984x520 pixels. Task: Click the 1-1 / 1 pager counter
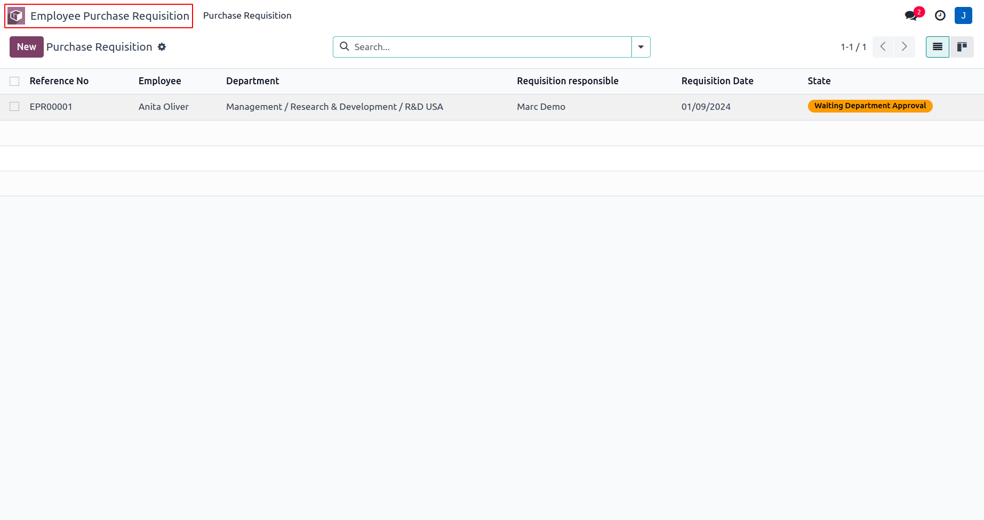click(x=853, y=47)
